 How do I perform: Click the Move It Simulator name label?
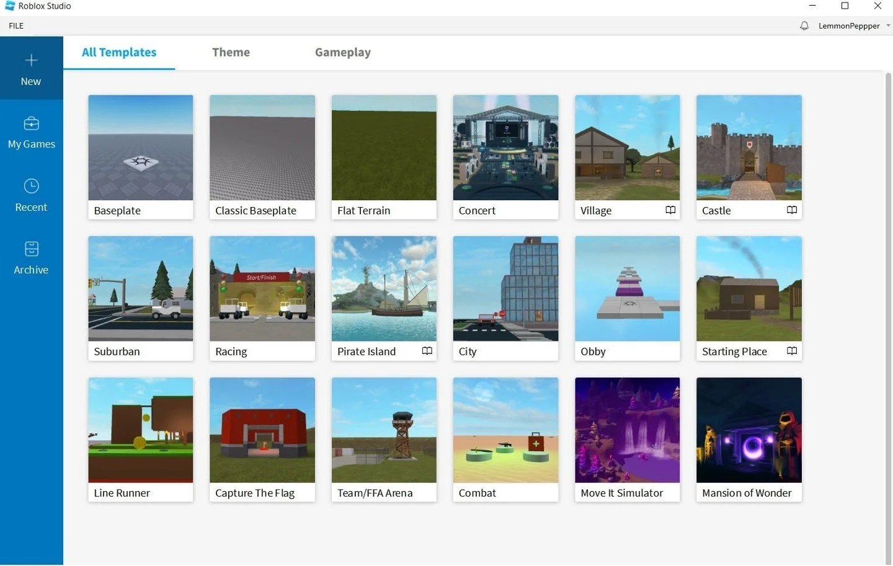[x=621, y=493]
